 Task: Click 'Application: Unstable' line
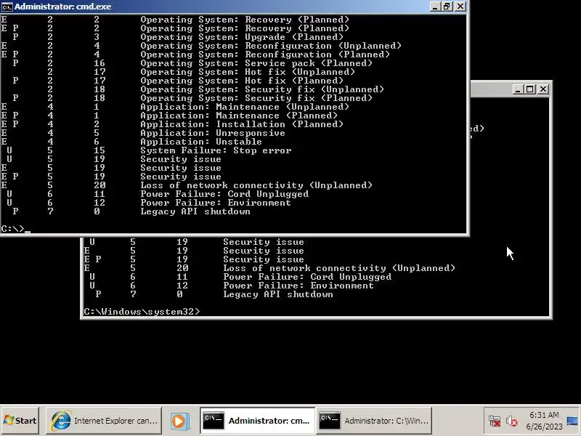[201, 142]
